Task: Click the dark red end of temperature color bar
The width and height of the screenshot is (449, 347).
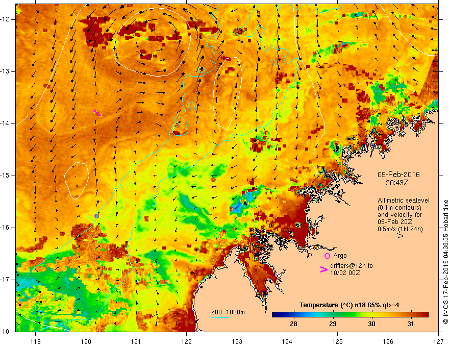Action: click(x=425, y=315)
